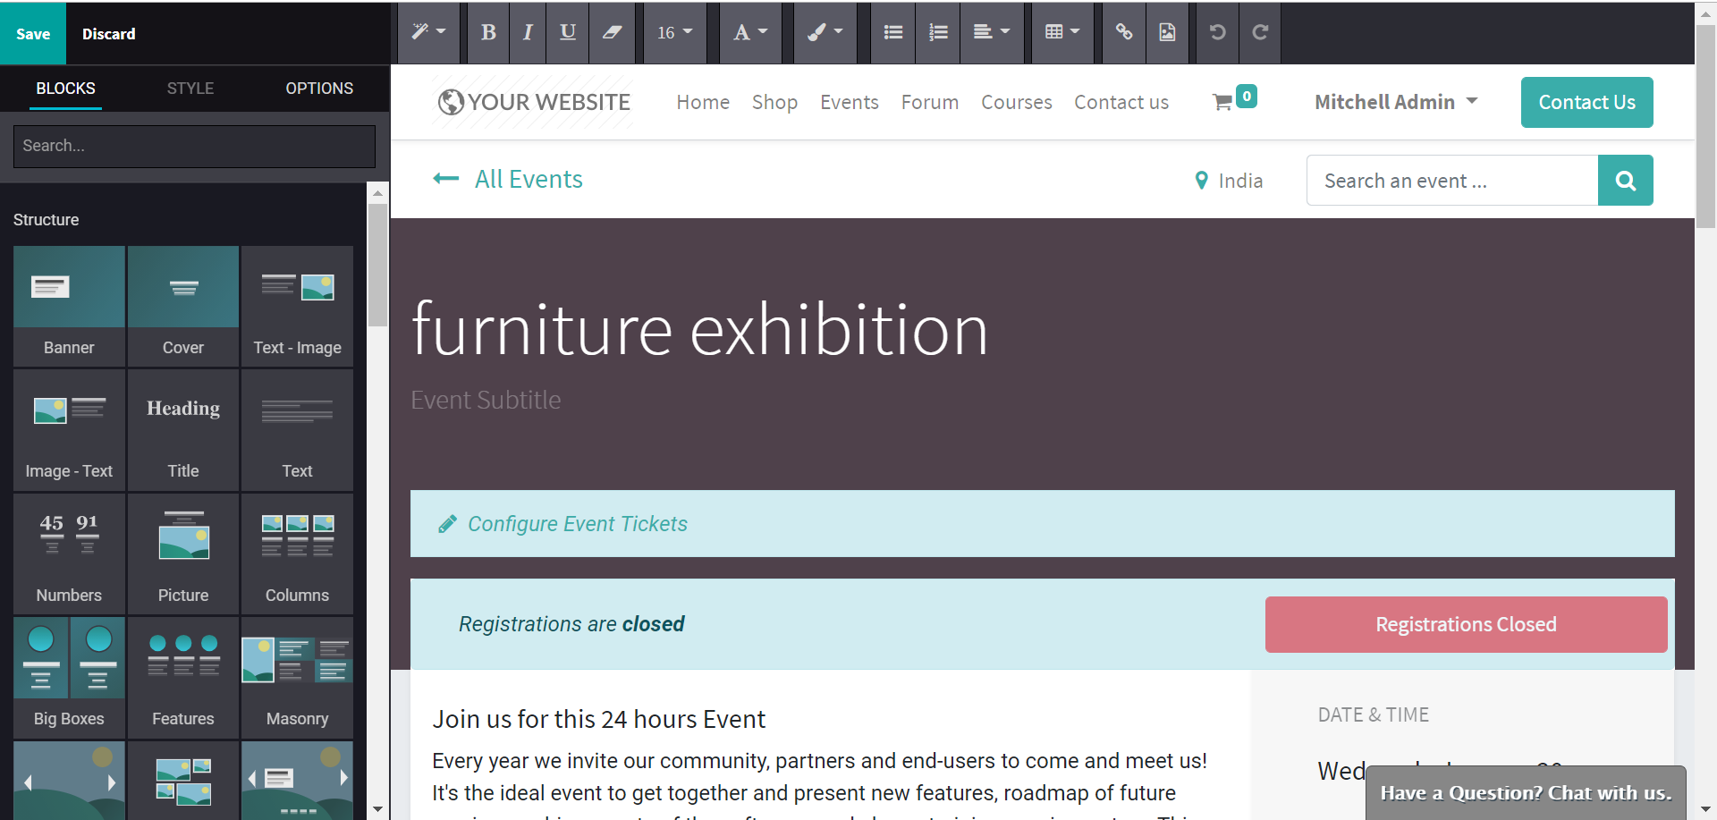Viewport: 1717px width, 820px height.
Task: Select the Features block thumbnail
Action: [x=183, y=678]
